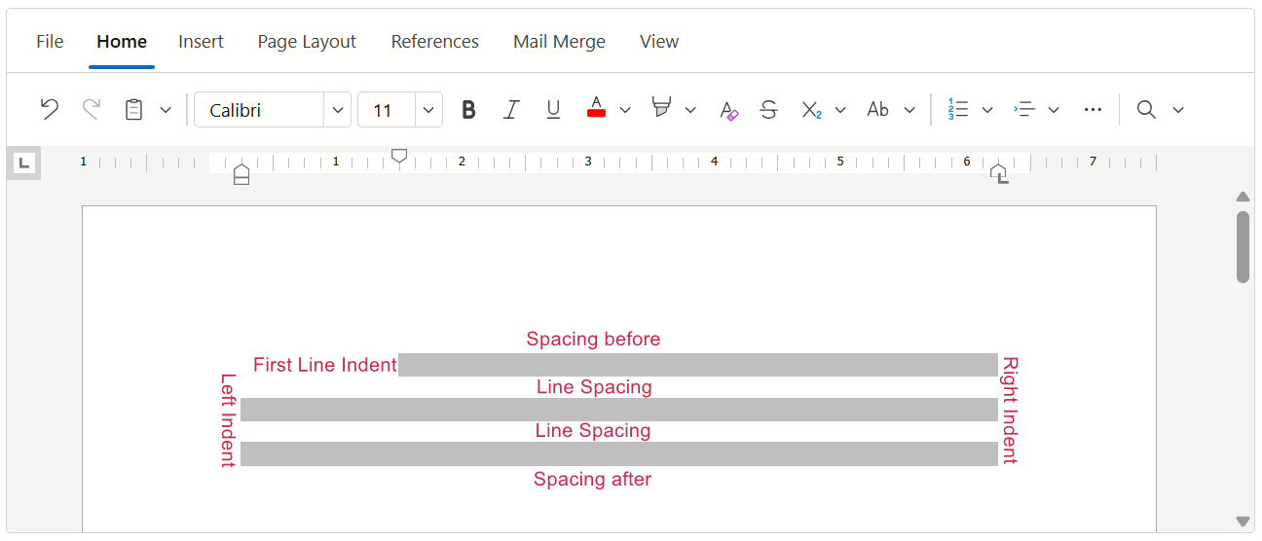The width and height of the screenshot is (1262, 541).
Task: Show more toolbar options via ellipsis
Action: coord(1093,110)
